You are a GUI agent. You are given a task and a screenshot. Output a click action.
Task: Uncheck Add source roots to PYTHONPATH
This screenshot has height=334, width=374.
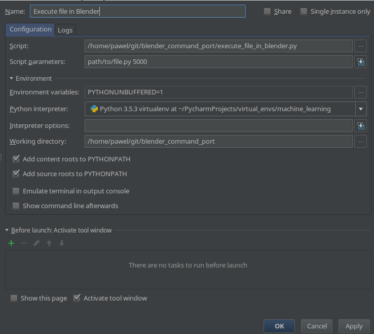click(x=16, y=174)
